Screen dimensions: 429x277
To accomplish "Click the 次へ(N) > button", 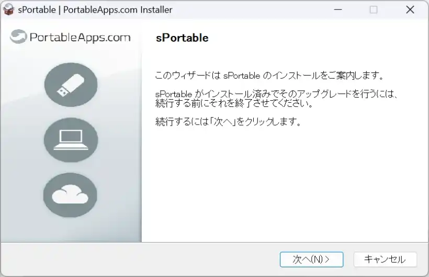I will click(x=311, y=259).
